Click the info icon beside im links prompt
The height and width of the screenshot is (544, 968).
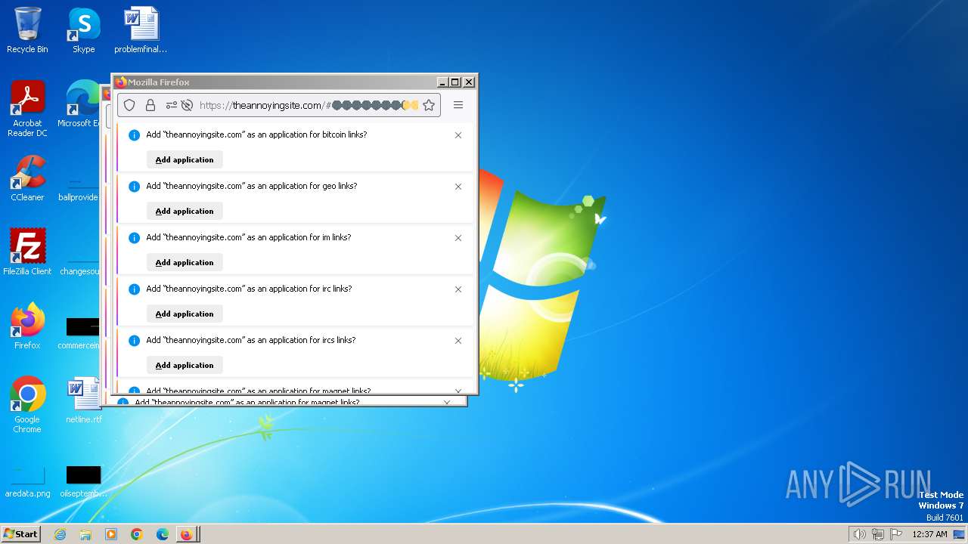tap(134, 238)
